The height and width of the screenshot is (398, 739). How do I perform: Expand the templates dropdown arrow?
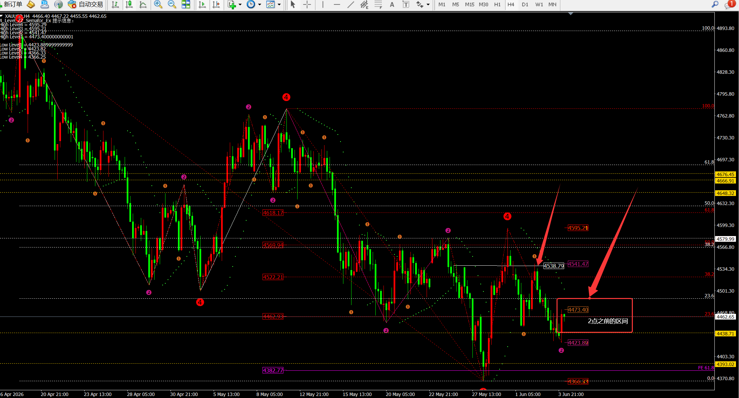point(279,4)
